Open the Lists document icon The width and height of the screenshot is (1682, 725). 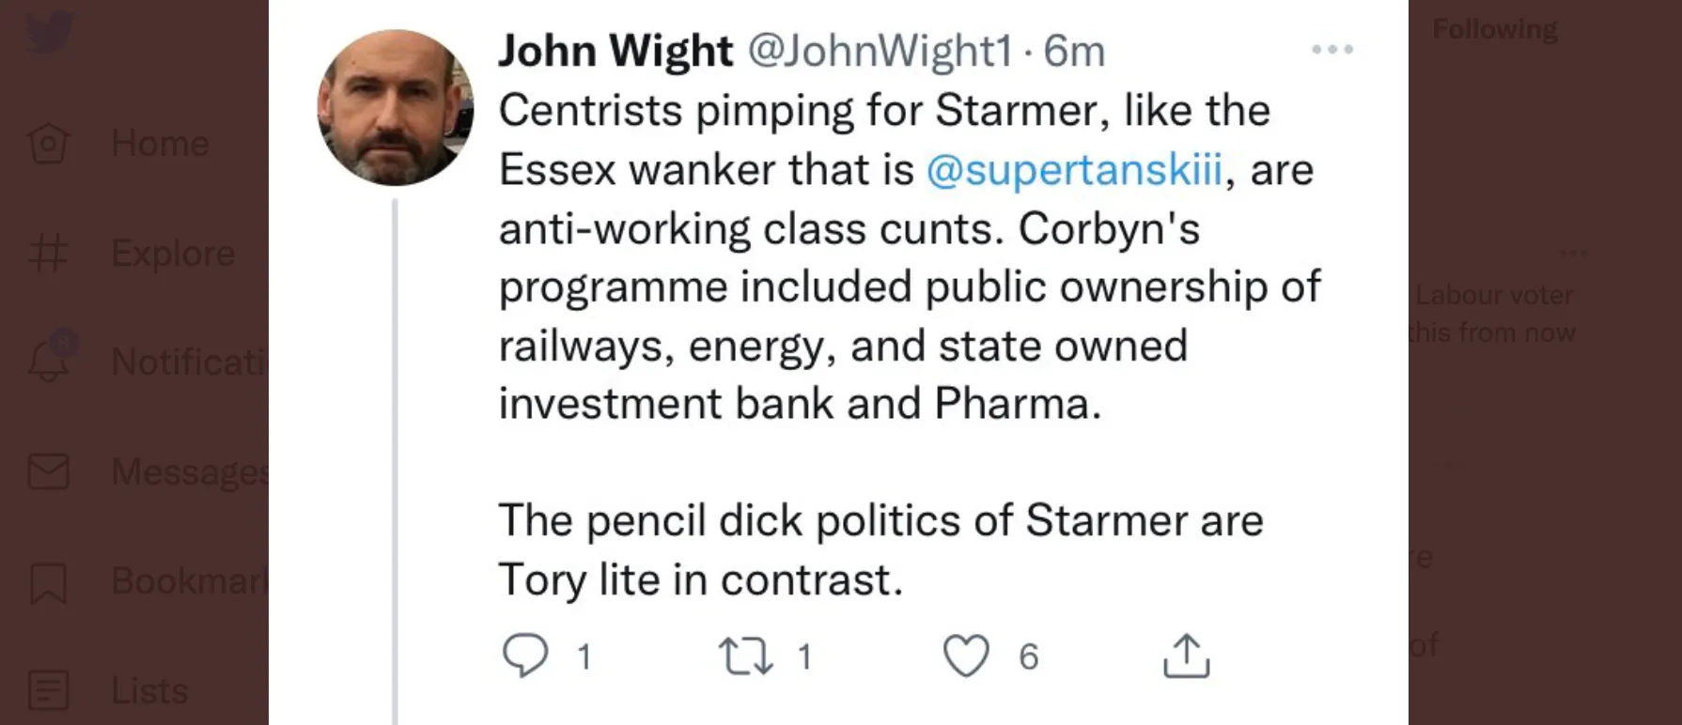pyautogui.click(x=49, y=690)
